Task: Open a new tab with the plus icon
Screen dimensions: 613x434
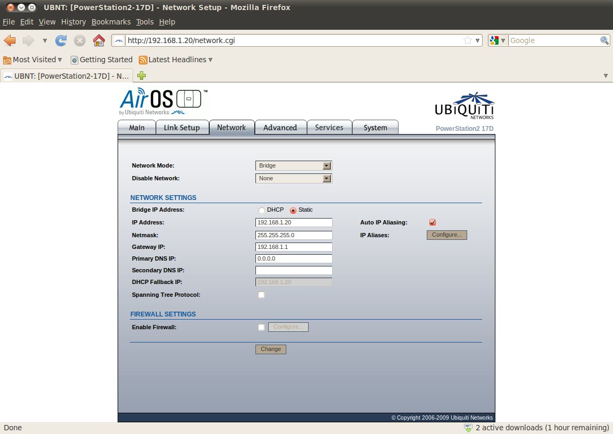Action: pyautogui.click(x=142, y=76)
